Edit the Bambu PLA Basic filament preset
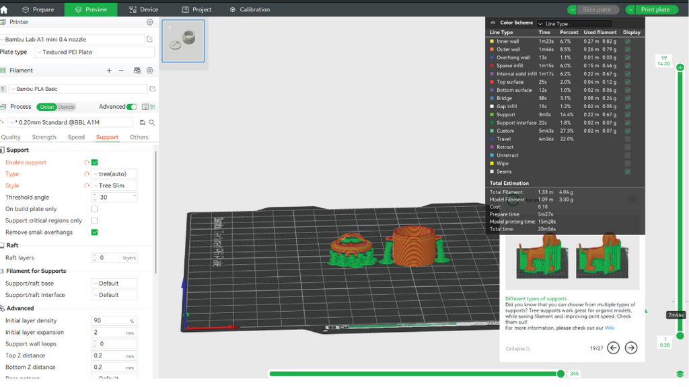This screenshot has height=387, width=689. point(153,89)
